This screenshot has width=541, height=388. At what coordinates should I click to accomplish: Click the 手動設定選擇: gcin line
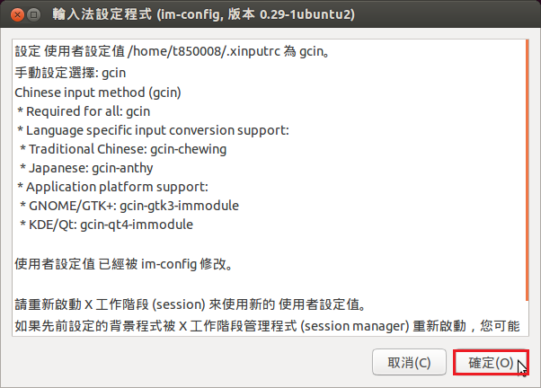tap(58, 72)
